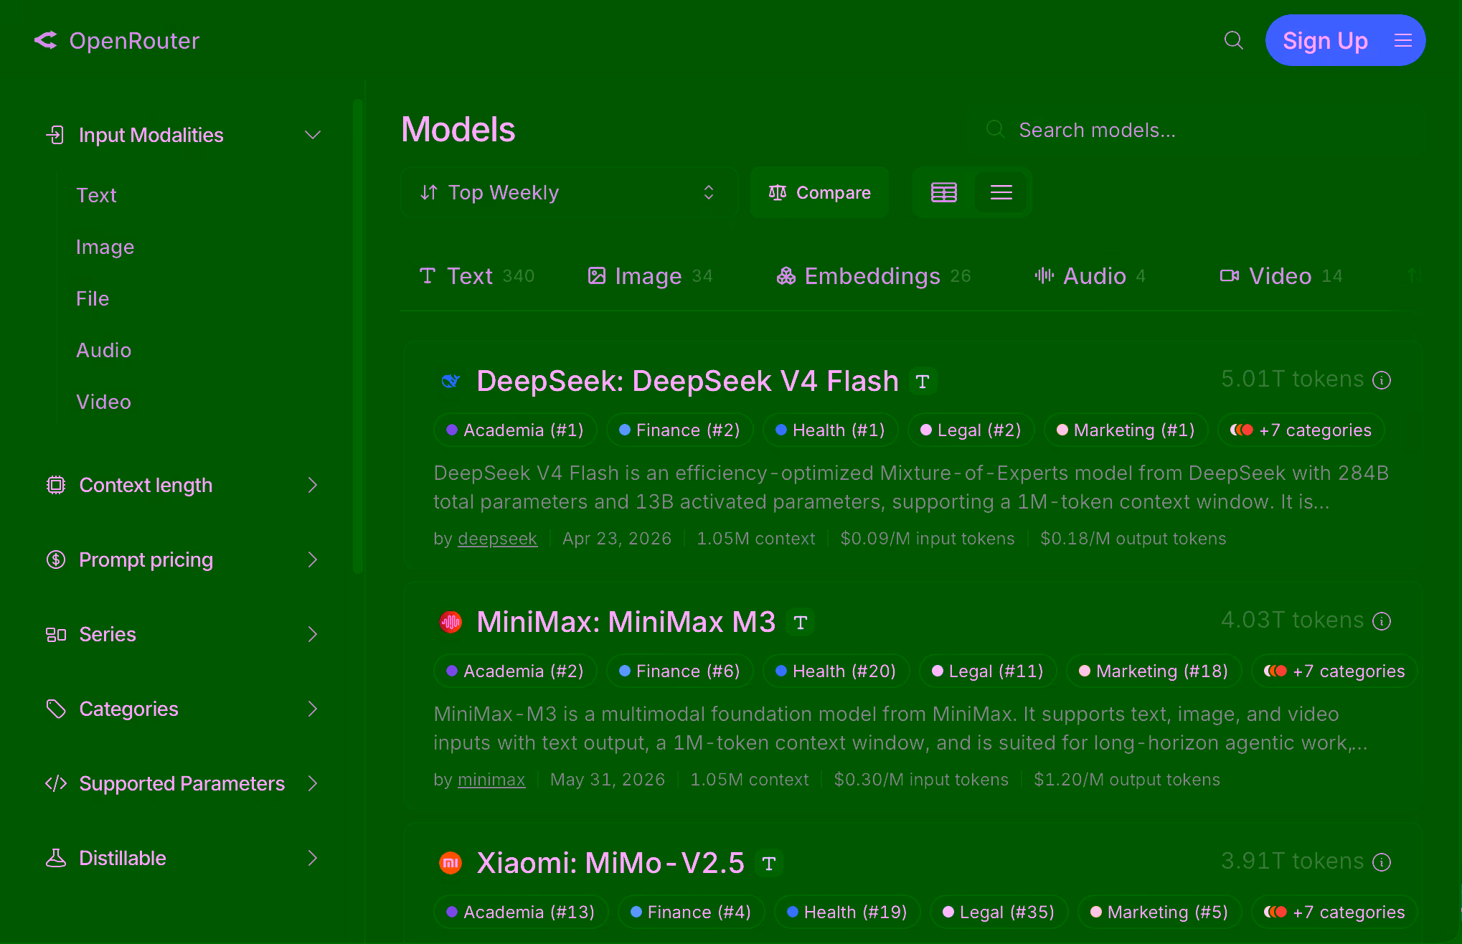Click the Marketing (#1) tag on DeepSeek
The image size is (1462, 944).
(1126, 430)
